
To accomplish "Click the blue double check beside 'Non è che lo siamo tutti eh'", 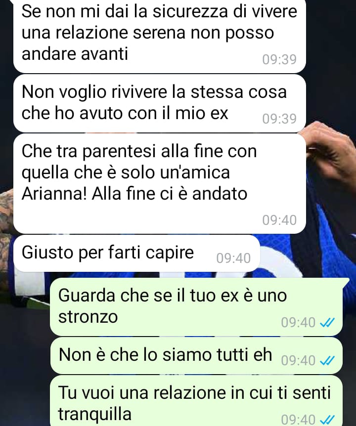I will click(x=327, y=361).
